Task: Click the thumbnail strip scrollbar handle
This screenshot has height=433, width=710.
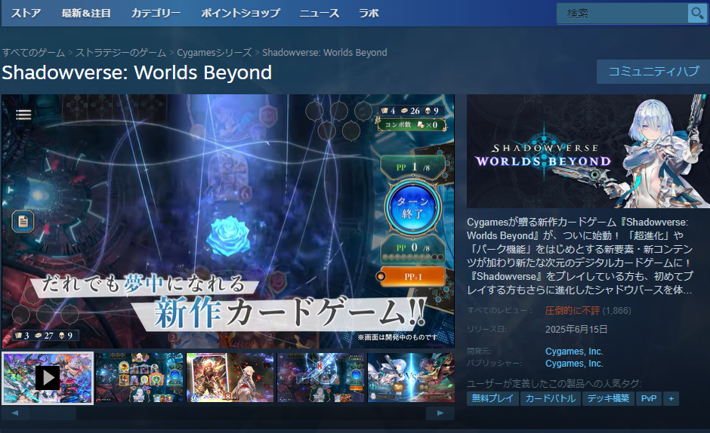Action: coord(54,413)
